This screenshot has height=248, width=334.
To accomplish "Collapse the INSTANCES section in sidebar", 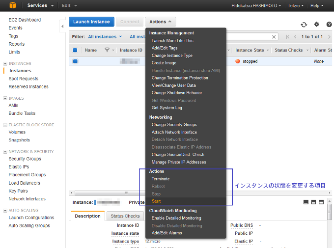I will click(x=5, y=64).
